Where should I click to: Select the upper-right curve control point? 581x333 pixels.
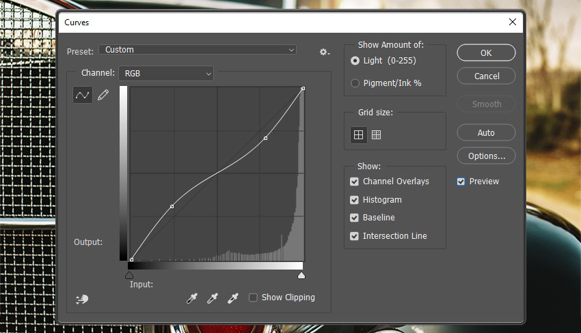click(265, 138)
